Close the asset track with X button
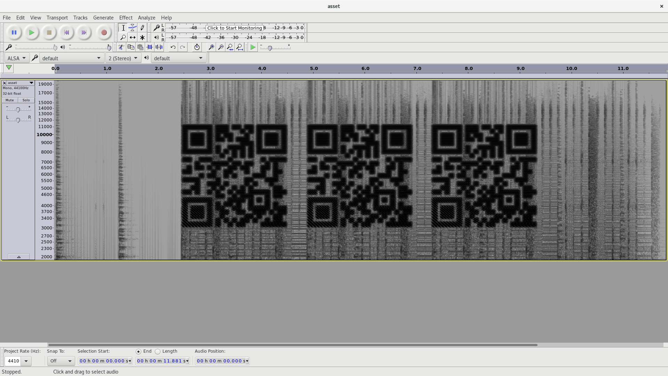Screen dimensions: 668x376 pos(5,83)
